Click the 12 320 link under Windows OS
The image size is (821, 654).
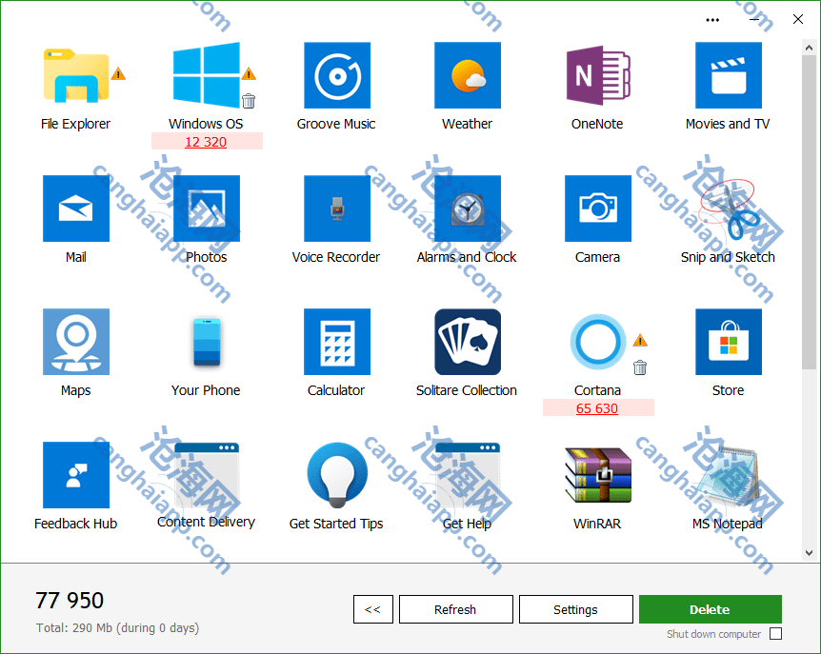206,142
